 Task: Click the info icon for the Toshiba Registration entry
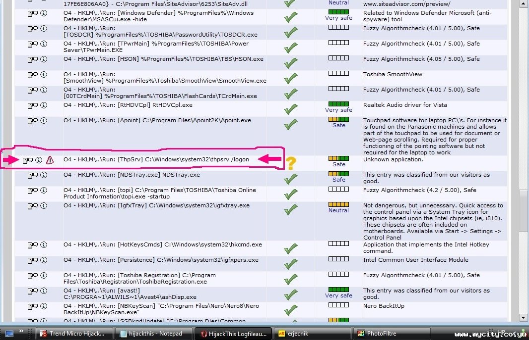click(x=44, y=276)
